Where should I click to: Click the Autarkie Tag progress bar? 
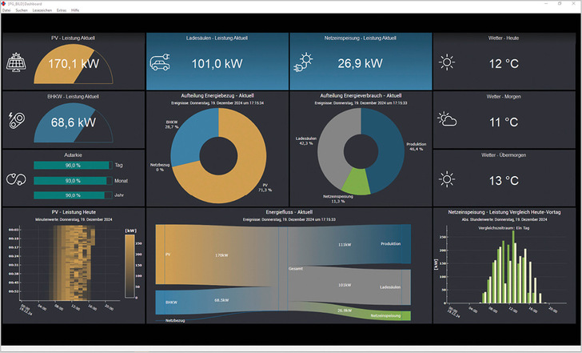pyautogui.click(x=70, y=165)
